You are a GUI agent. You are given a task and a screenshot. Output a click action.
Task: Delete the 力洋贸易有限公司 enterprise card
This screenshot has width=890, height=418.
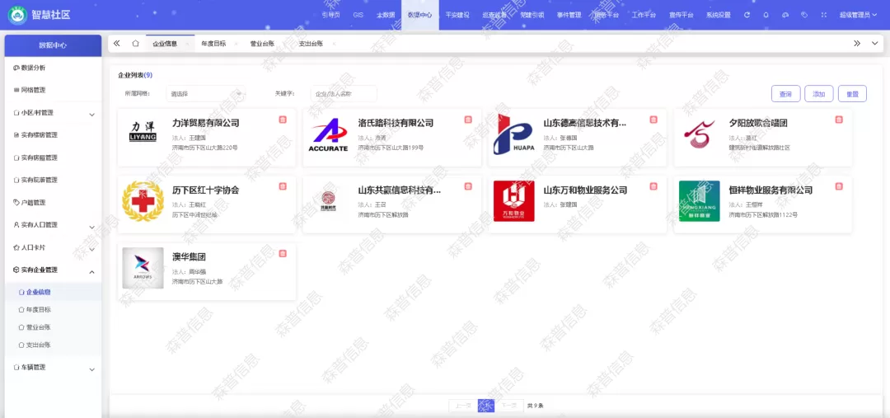point(283,120)
